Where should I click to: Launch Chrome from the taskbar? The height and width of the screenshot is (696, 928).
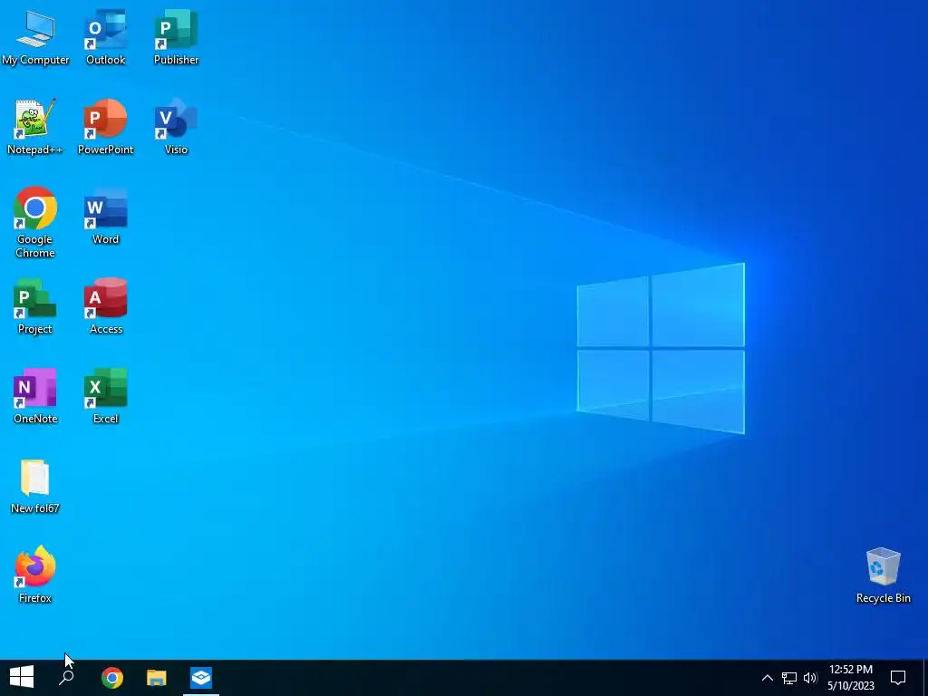(111, 678)
